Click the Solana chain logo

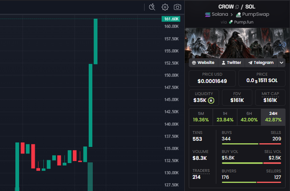[x=208, y=14]
